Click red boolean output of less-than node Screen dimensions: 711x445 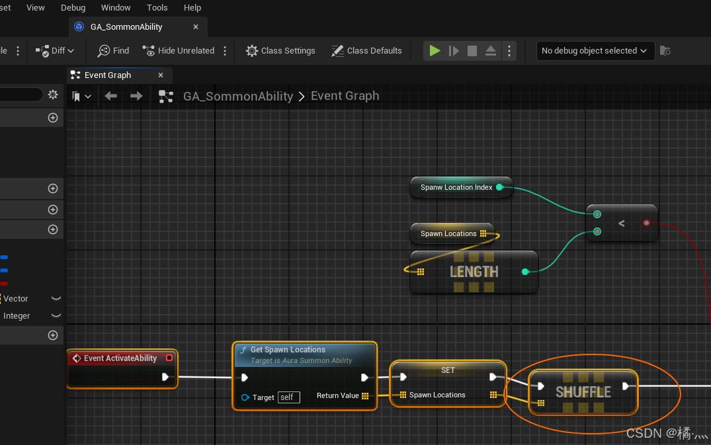coord(647,222)
